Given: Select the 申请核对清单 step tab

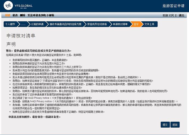Looking at the screenshot, I should point(120,24).
